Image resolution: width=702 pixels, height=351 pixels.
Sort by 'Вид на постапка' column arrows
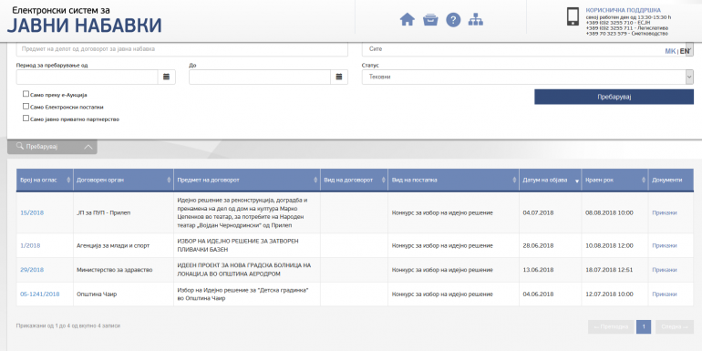[514, 180]
